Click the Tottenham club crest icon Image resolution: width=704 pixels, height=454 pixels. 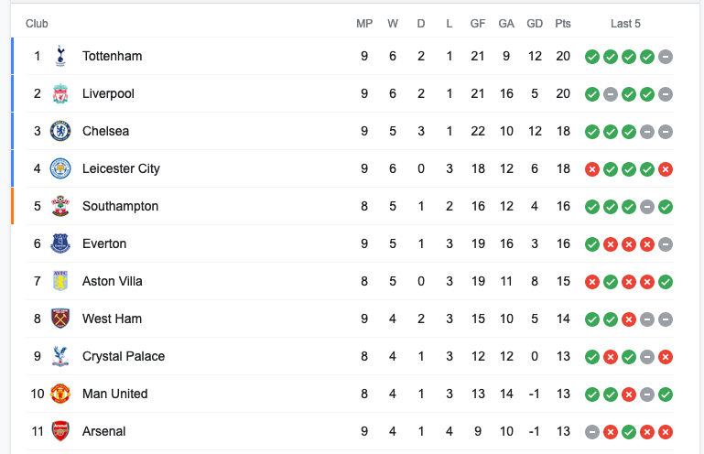tap(60, 56)
